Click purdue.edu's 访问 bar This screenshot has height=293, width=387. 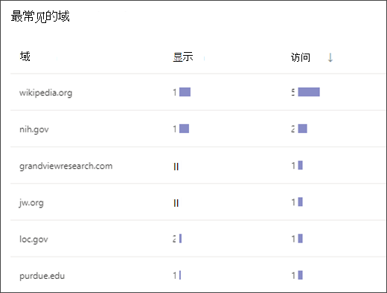(301, 275)
